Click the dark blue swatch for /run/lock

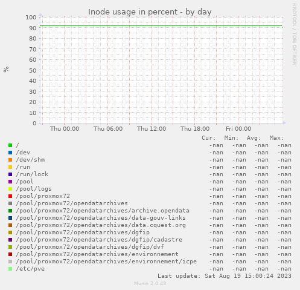pos(10,174)
